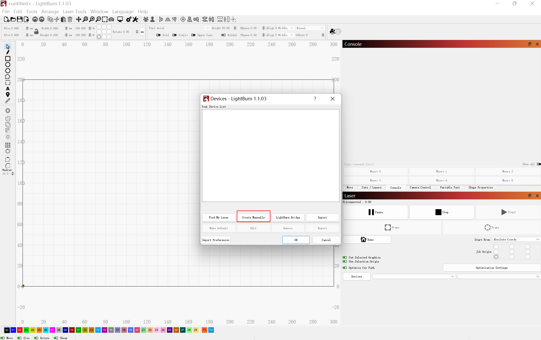The height and width of the screenshot is (340, 541).
Task: Select the T1 tool layer swatch
Action: 205,330
